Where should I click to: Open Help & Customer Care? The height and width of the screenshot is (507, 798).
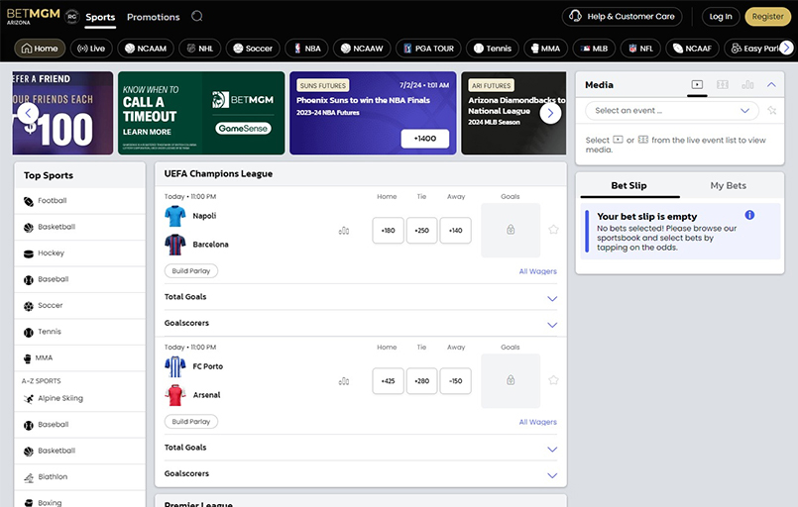point(622,16)
